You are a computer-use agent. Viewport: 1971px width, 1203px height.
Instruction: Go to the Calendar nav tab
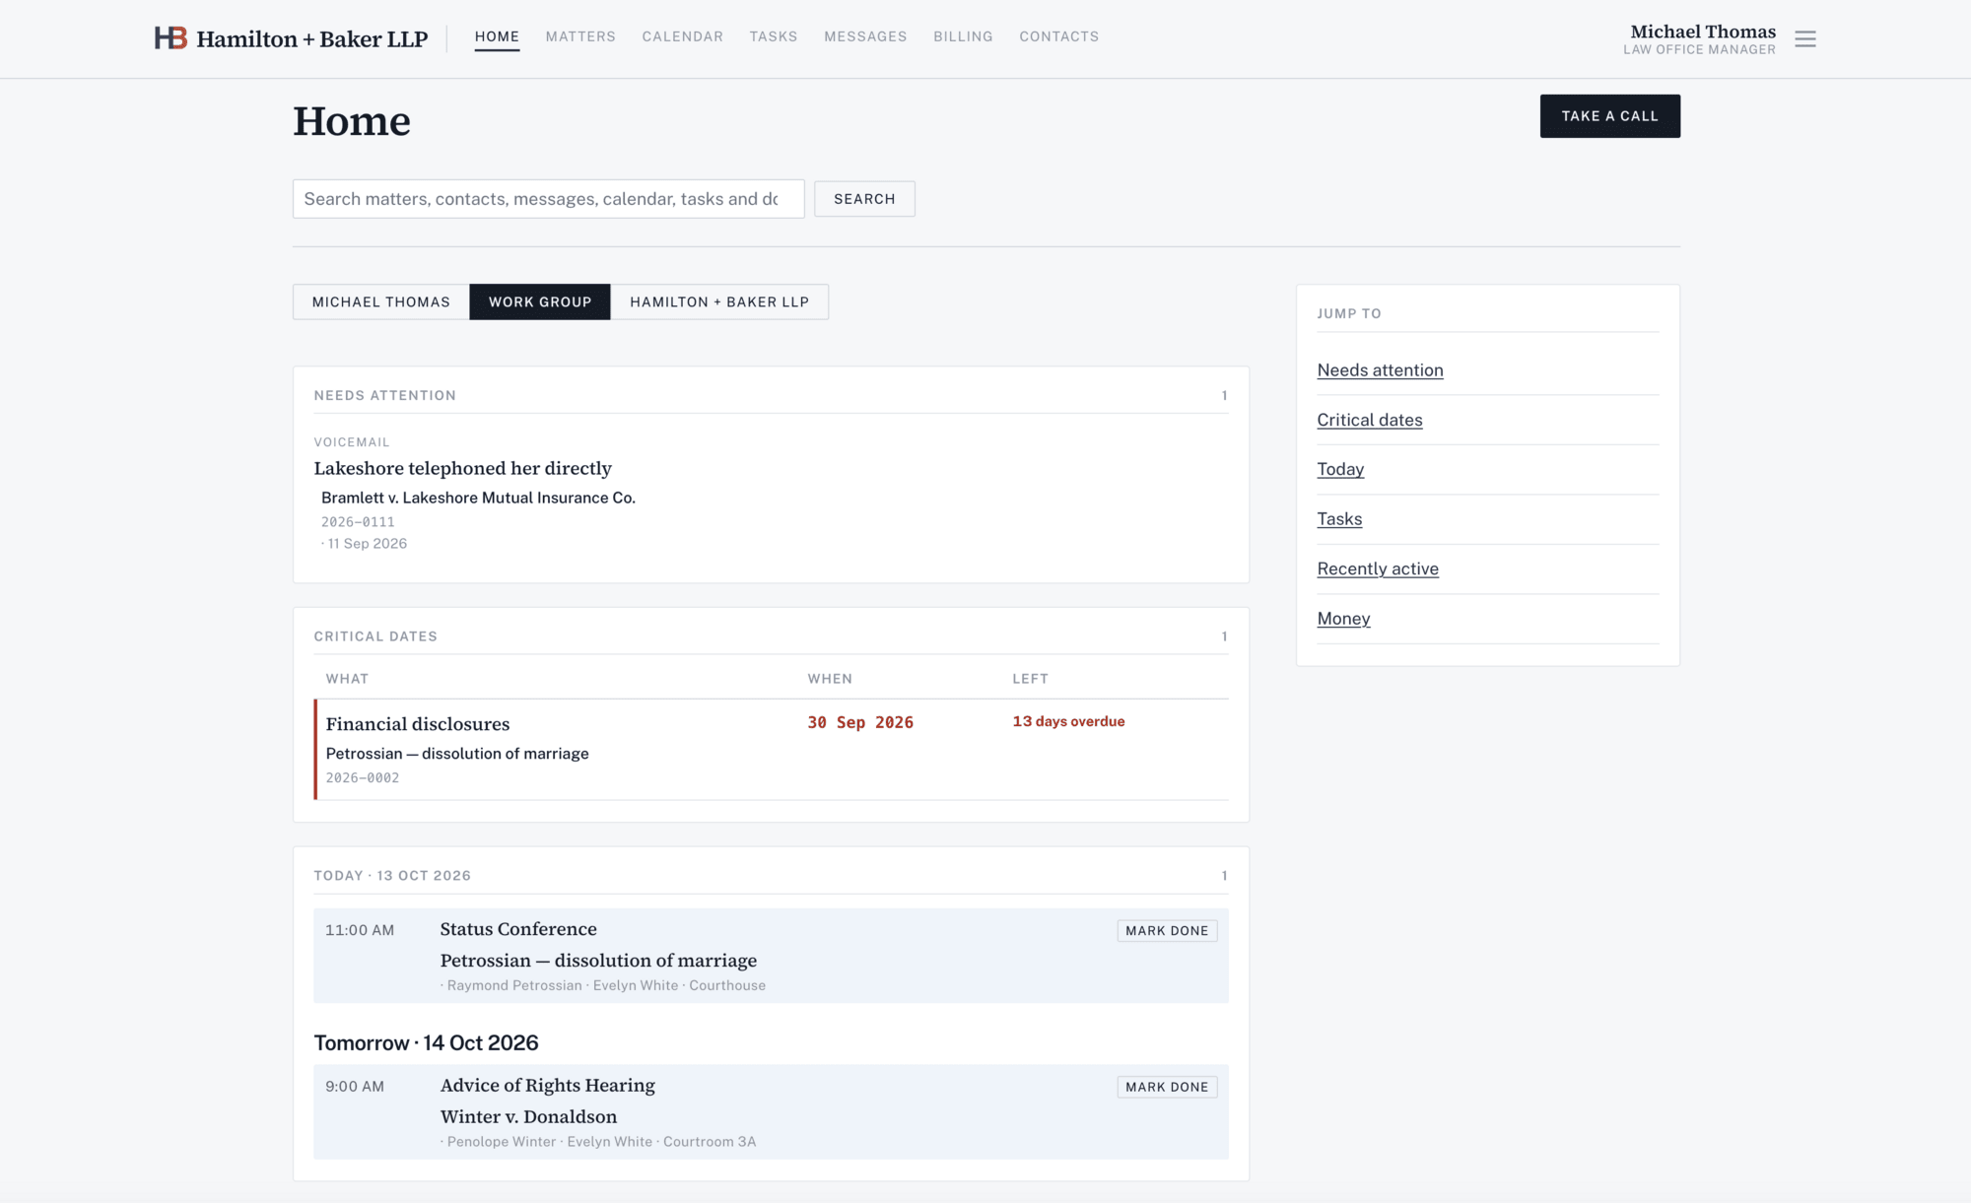click(x=682, y=36)
